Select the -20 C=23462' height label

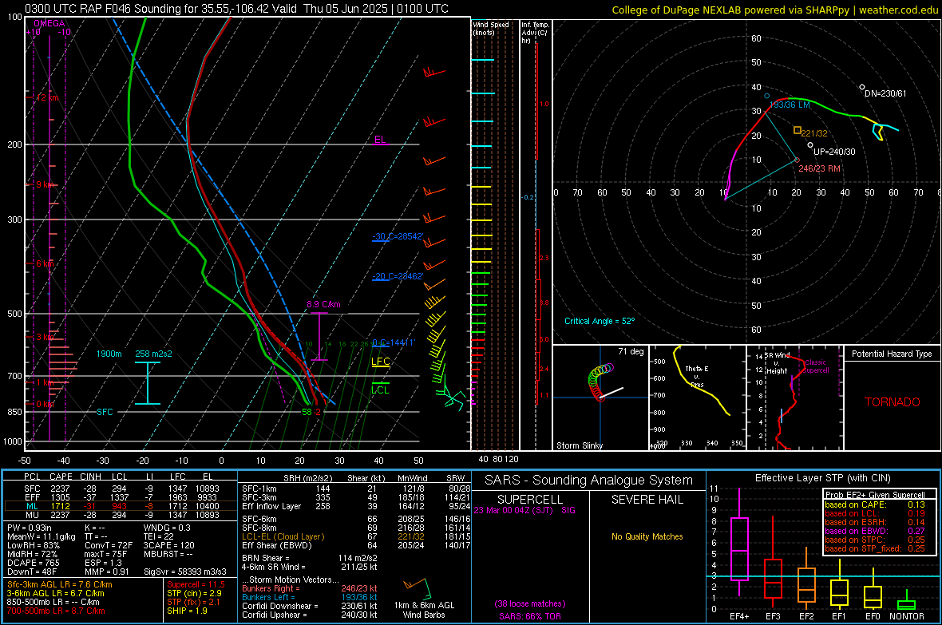398,276
